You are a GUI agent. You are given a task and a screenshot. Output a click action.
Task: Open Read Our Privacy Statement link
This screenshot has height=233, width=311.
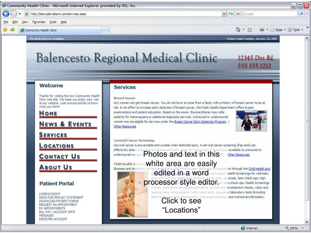pyautogui.click(x=61, y=198)
